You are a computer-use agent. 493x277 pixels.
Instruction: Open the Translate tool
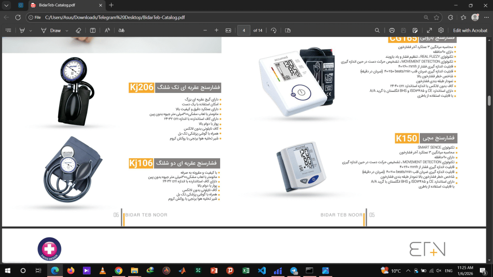(121, 30)
